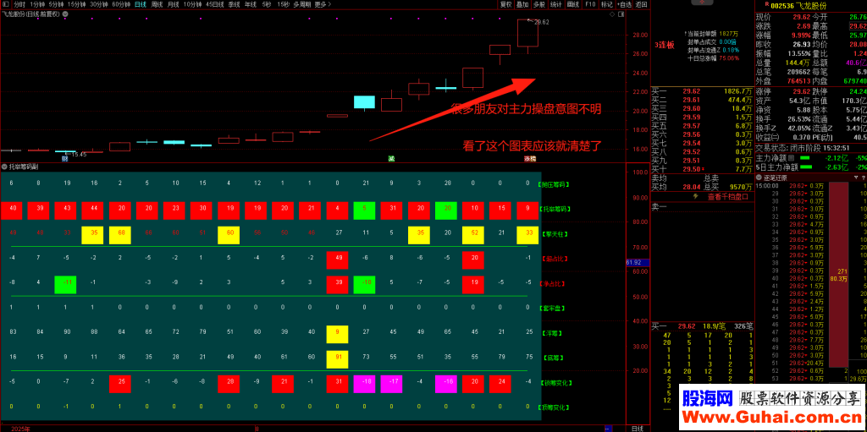The image size is (867, 432).
Task: Open the 多周期 multi-period view
Action: (302, 4)
